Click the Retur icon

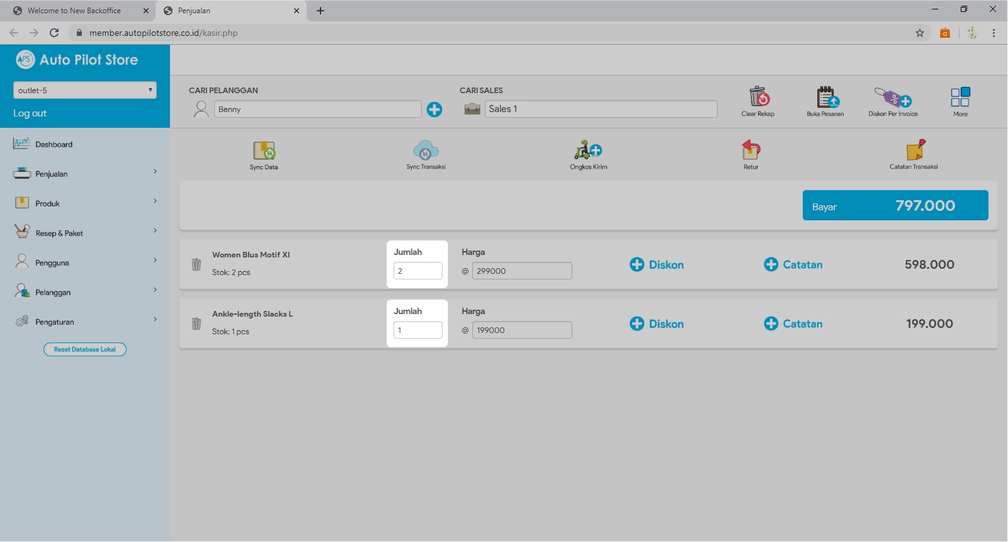pos(750,150)
